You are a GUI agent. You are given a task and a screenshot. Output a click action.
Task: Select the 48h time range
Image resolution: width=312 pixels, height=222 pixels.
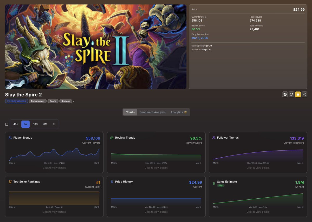(16, 124)
